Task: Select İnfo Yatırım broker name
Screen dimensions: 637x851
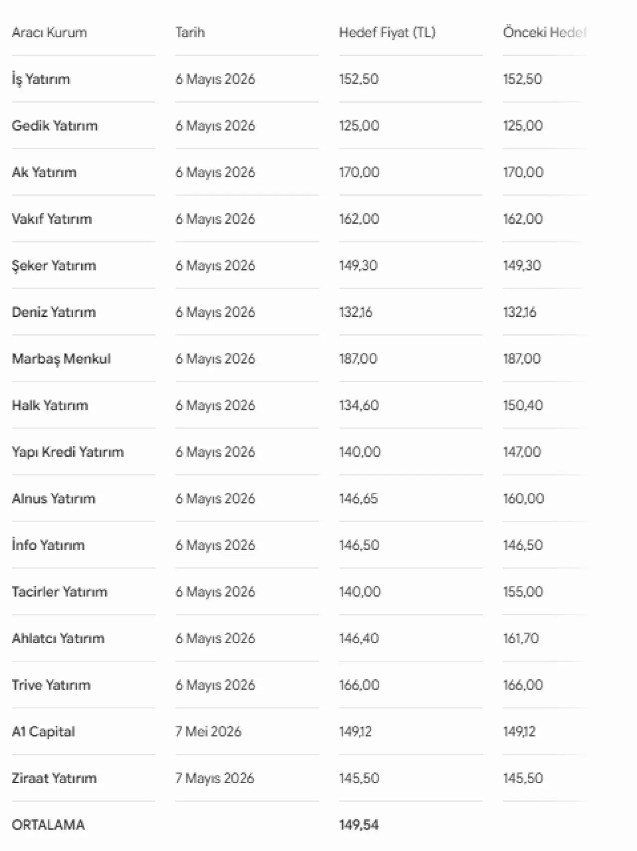Action: click(48, 545)
